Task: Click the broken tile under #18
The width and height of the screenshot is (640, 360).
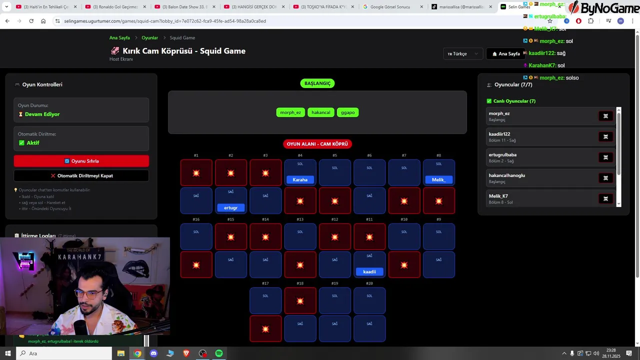Action: tap(300, 300)
